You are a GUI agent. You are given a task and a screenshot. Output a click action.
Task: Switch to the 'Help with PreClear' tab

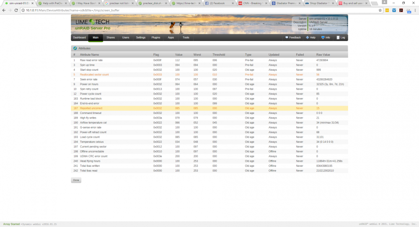click(52, 3)
